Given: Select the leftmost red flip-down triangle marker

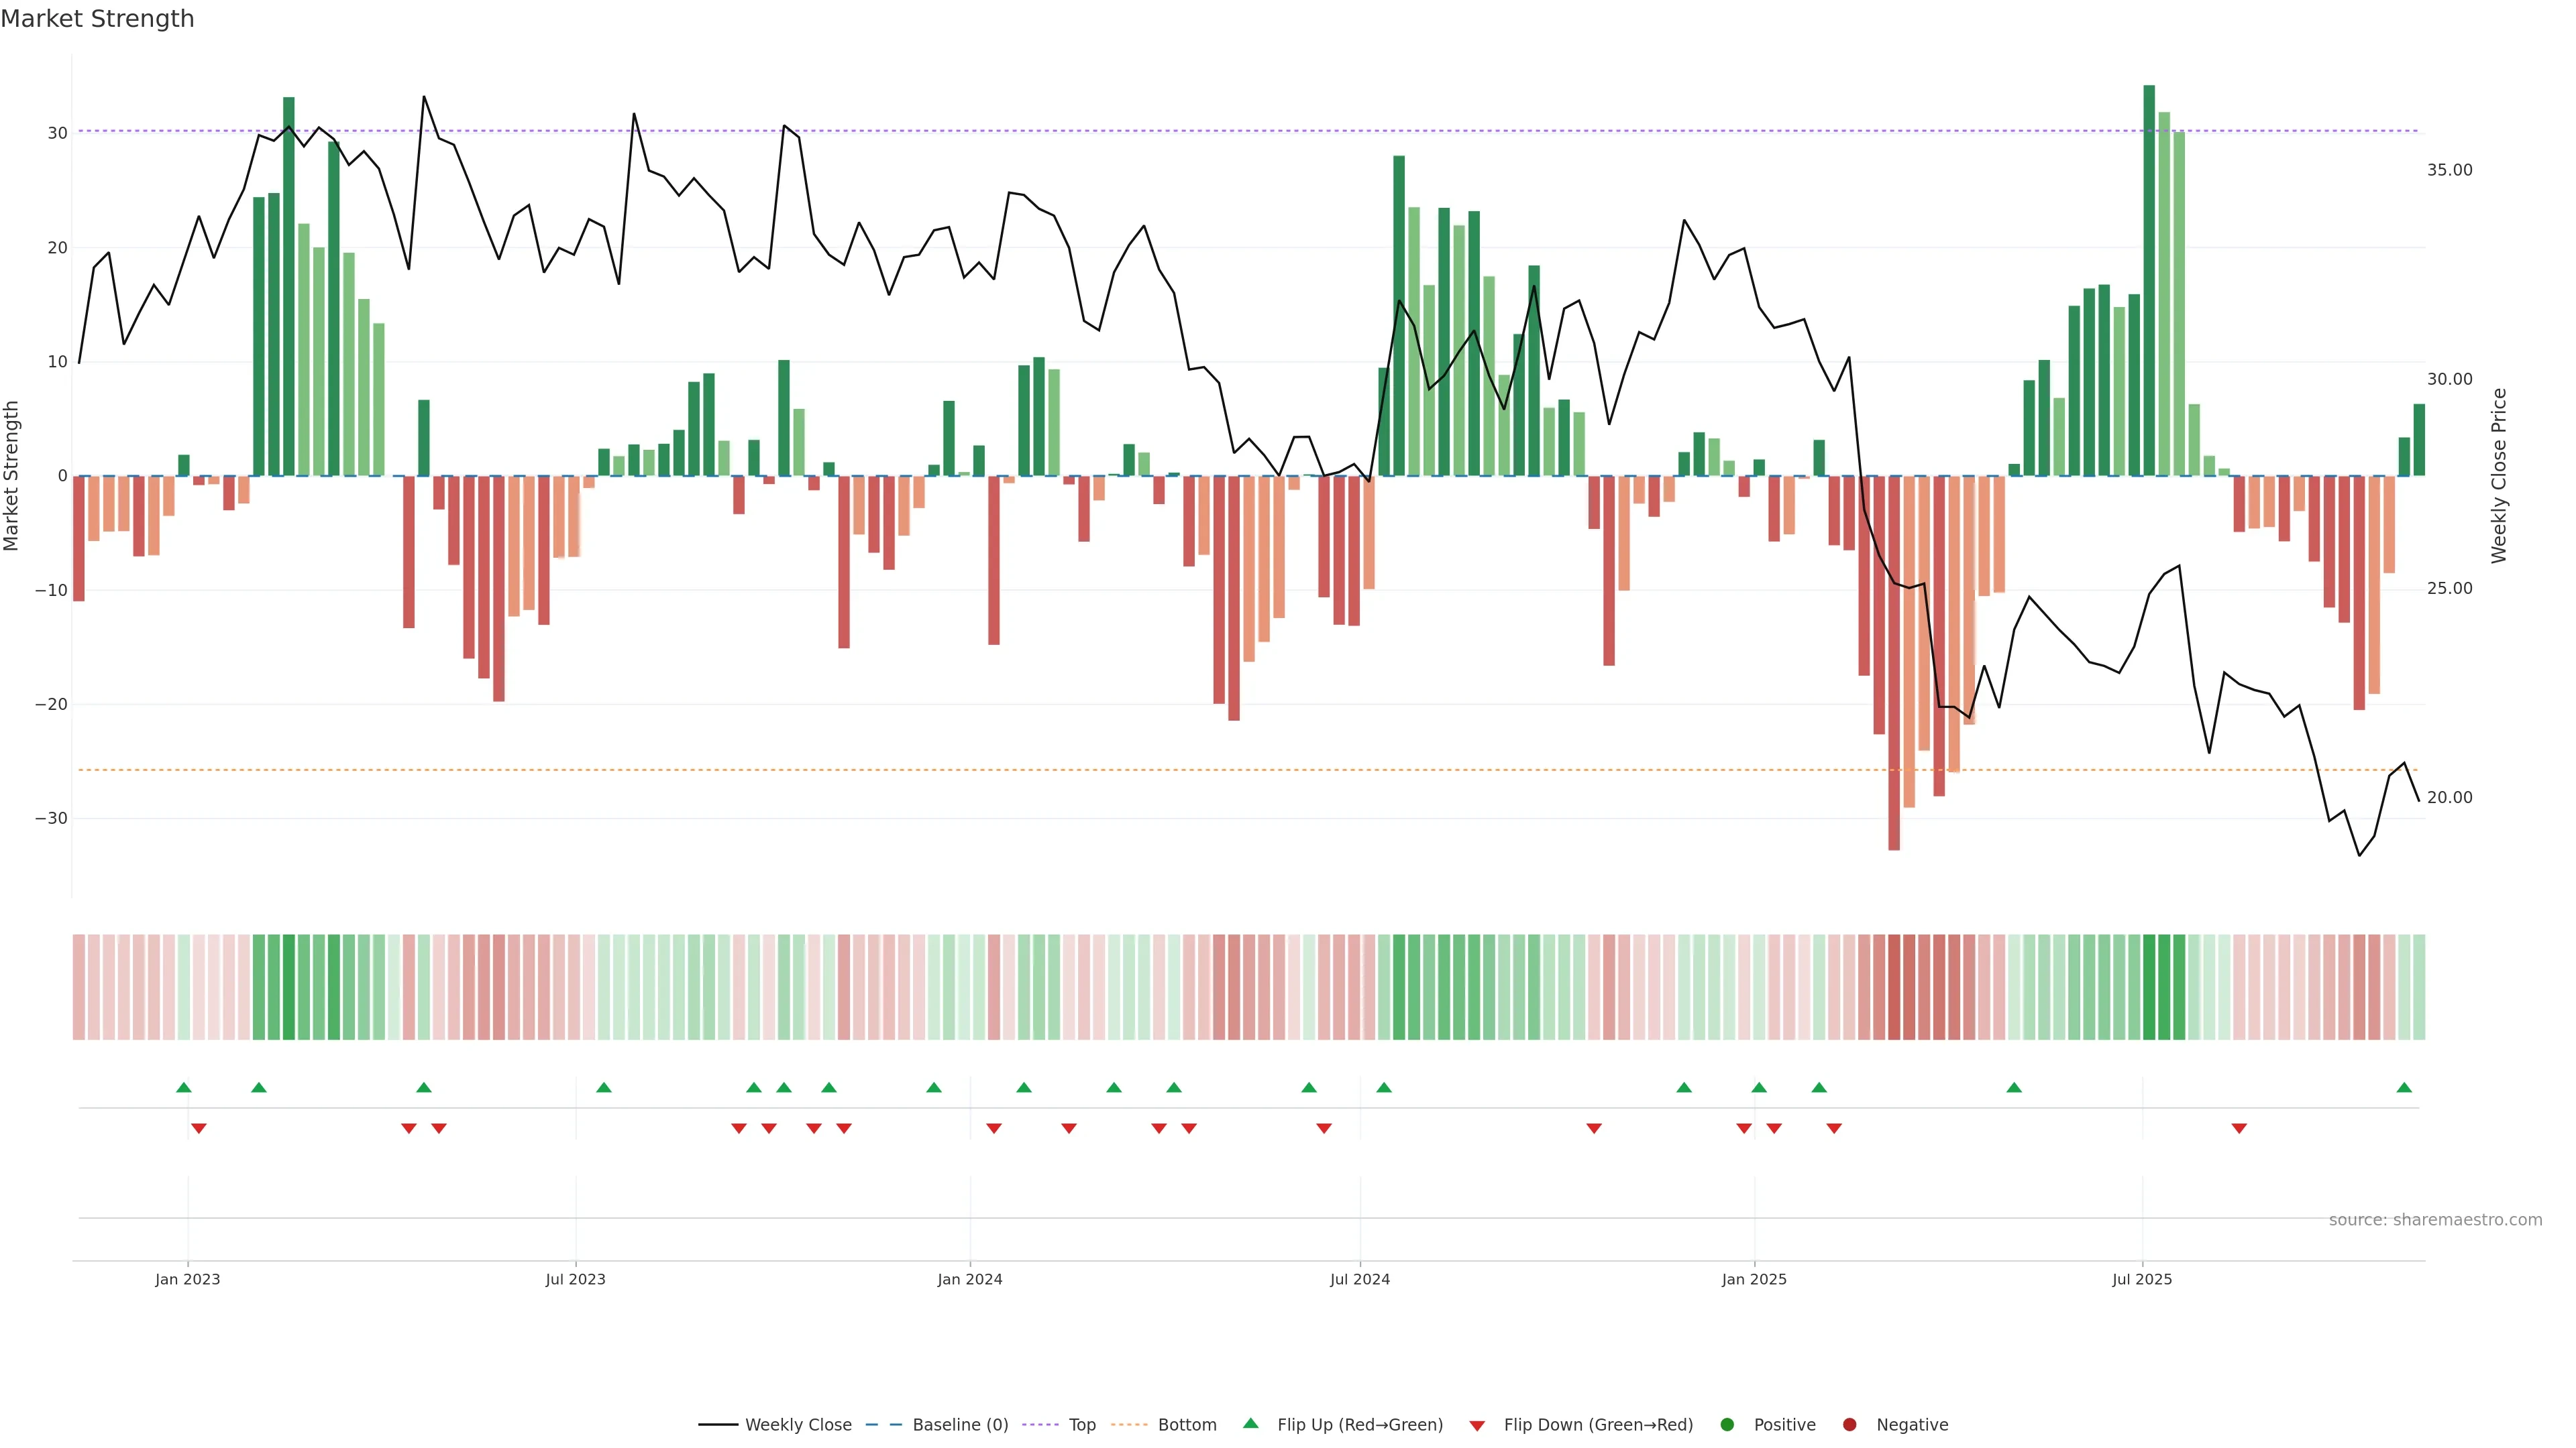Looking at the screenshot, I should pos(199,1128).
